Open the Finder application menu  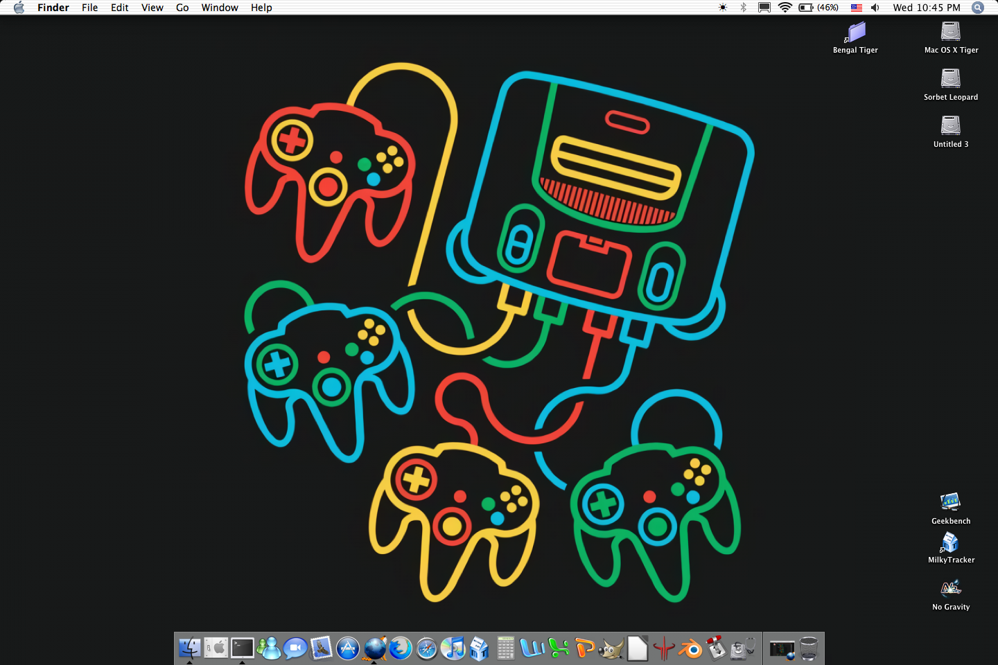click(53, 8)
